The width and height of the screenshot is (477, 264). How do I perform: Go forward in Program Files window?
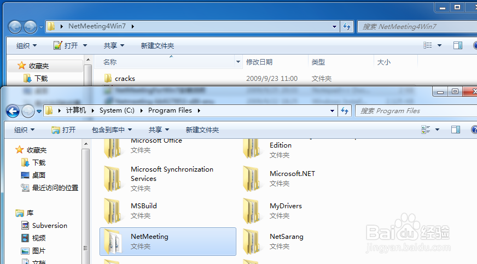[x=28, y=111]
